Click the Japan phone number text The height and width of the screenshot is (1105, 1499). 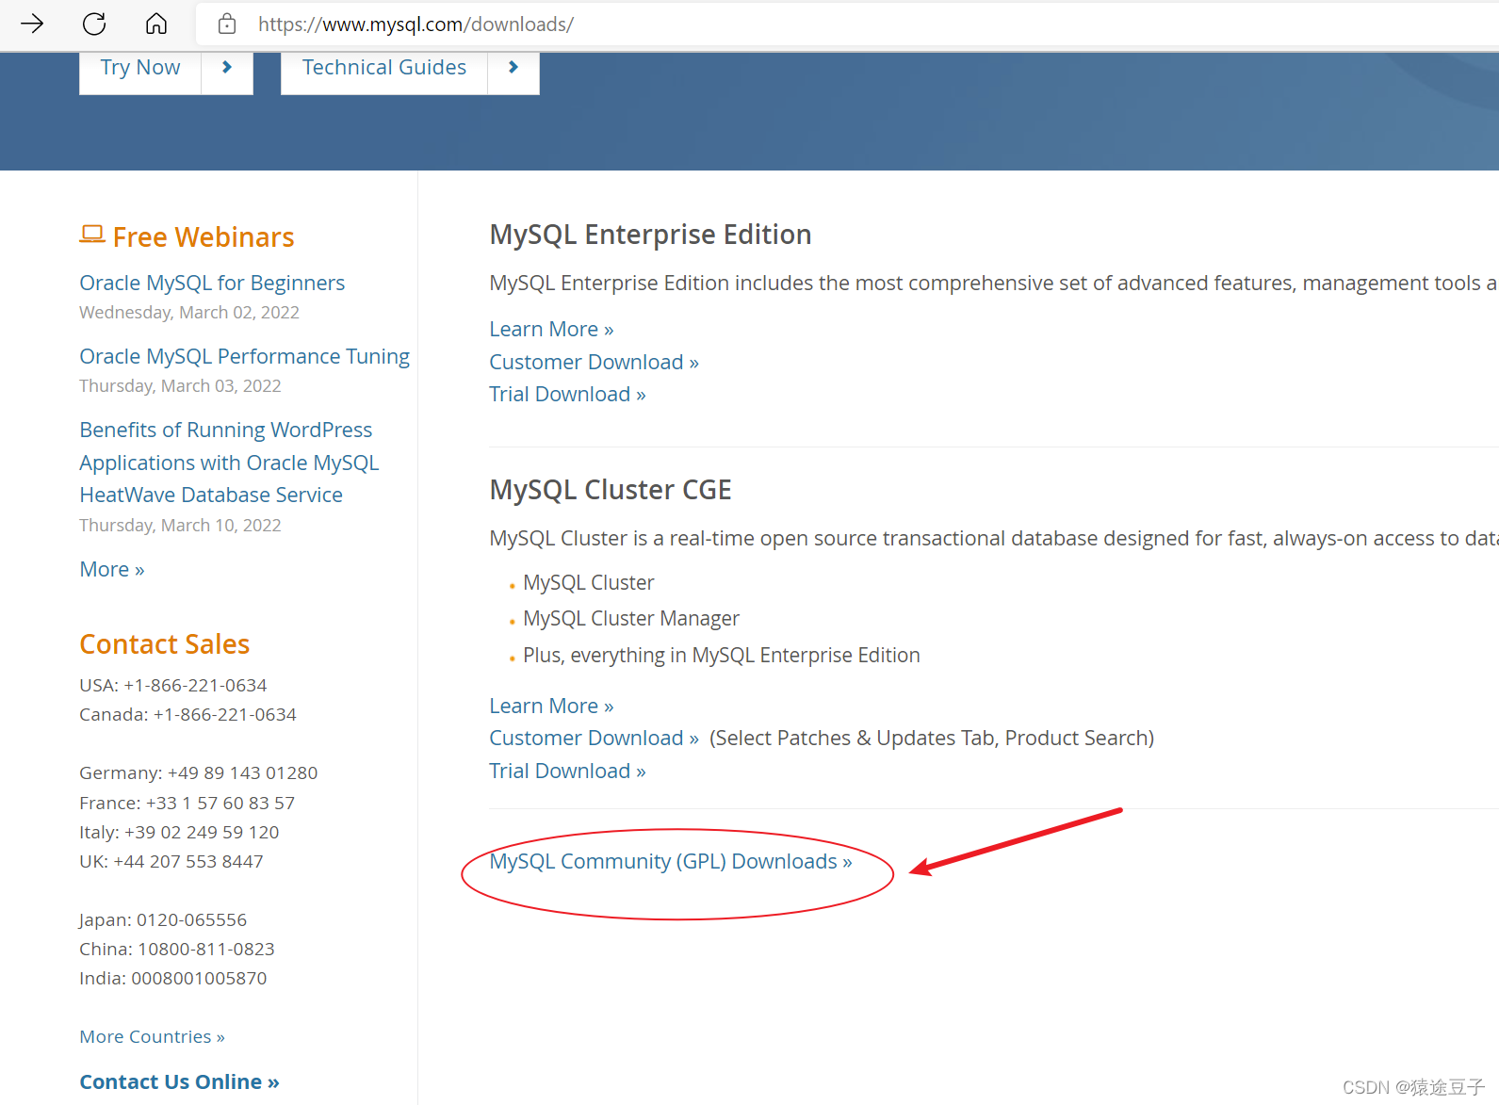pyautogui.click(x=163, y=919)
